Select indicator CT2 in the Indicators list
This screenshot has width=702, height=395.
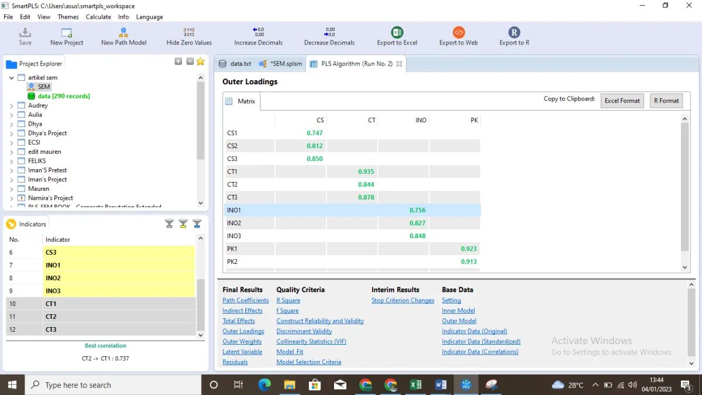(x=101, y=317)
